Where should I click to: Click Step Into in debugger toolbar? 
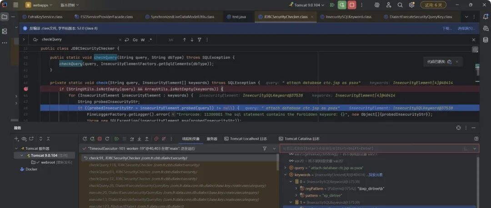pyautogui.click(x=140, y=139)
